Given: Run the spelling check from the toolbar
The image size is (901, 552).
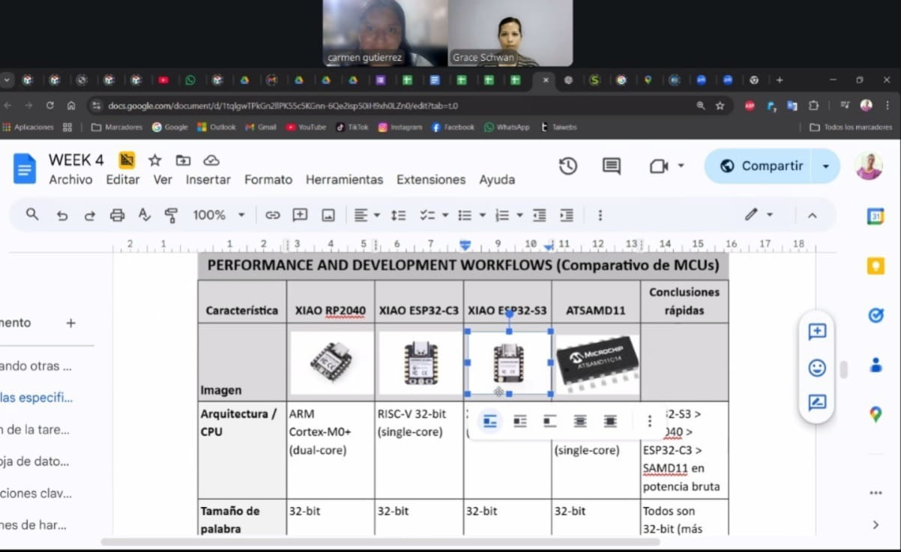Looking at the screenshot, I should click(x=144, y=215).
